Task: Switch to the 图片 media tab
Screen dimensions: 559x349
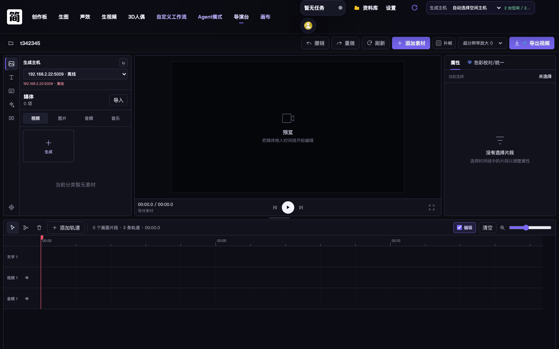Action: (62, 118)
